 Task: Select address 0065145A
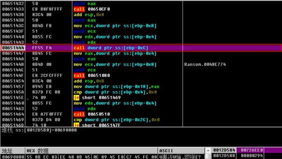13,92
